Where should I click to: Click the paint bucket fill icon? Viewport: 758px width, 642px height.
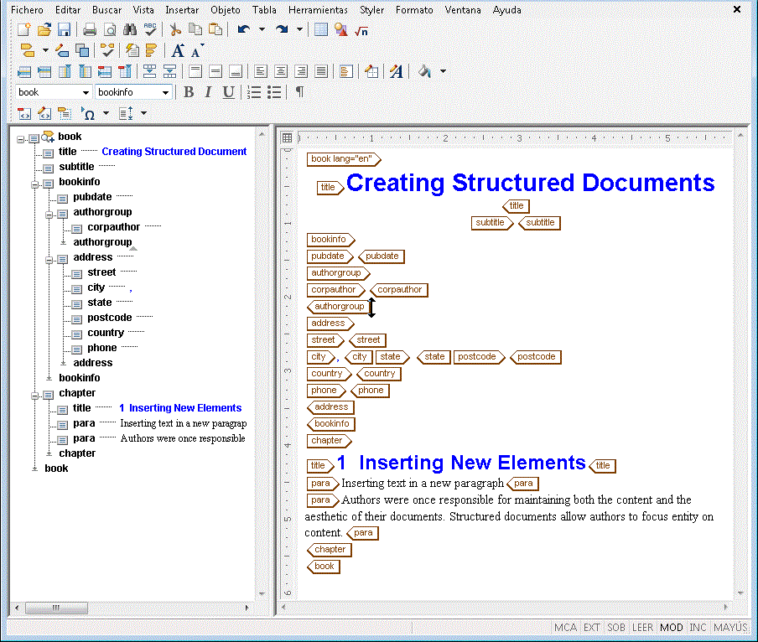(x=425, y=71)
